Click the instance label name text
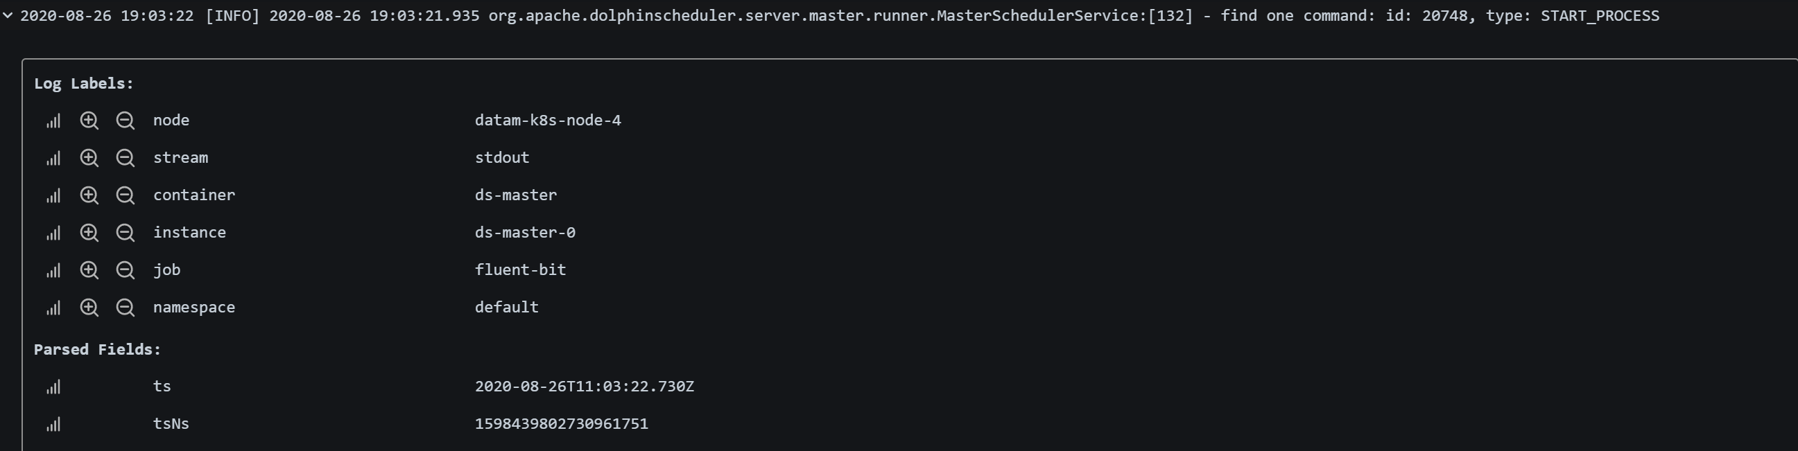Viewport: 1798px width, 451px height. [190, 233]
